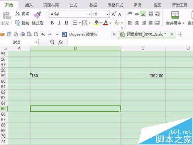The height and width of the screenshot is (145, 193).
Task: Select cell C59 containing 1302.00
Action: coord(143,76)
